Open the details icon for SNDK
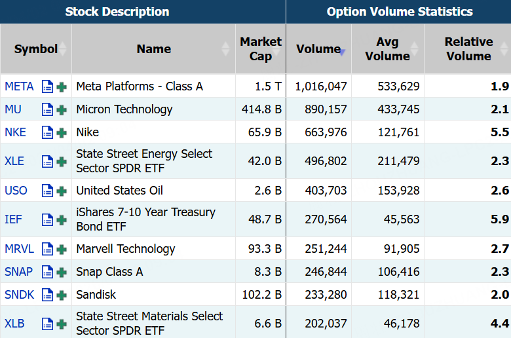 pos(47,295)
